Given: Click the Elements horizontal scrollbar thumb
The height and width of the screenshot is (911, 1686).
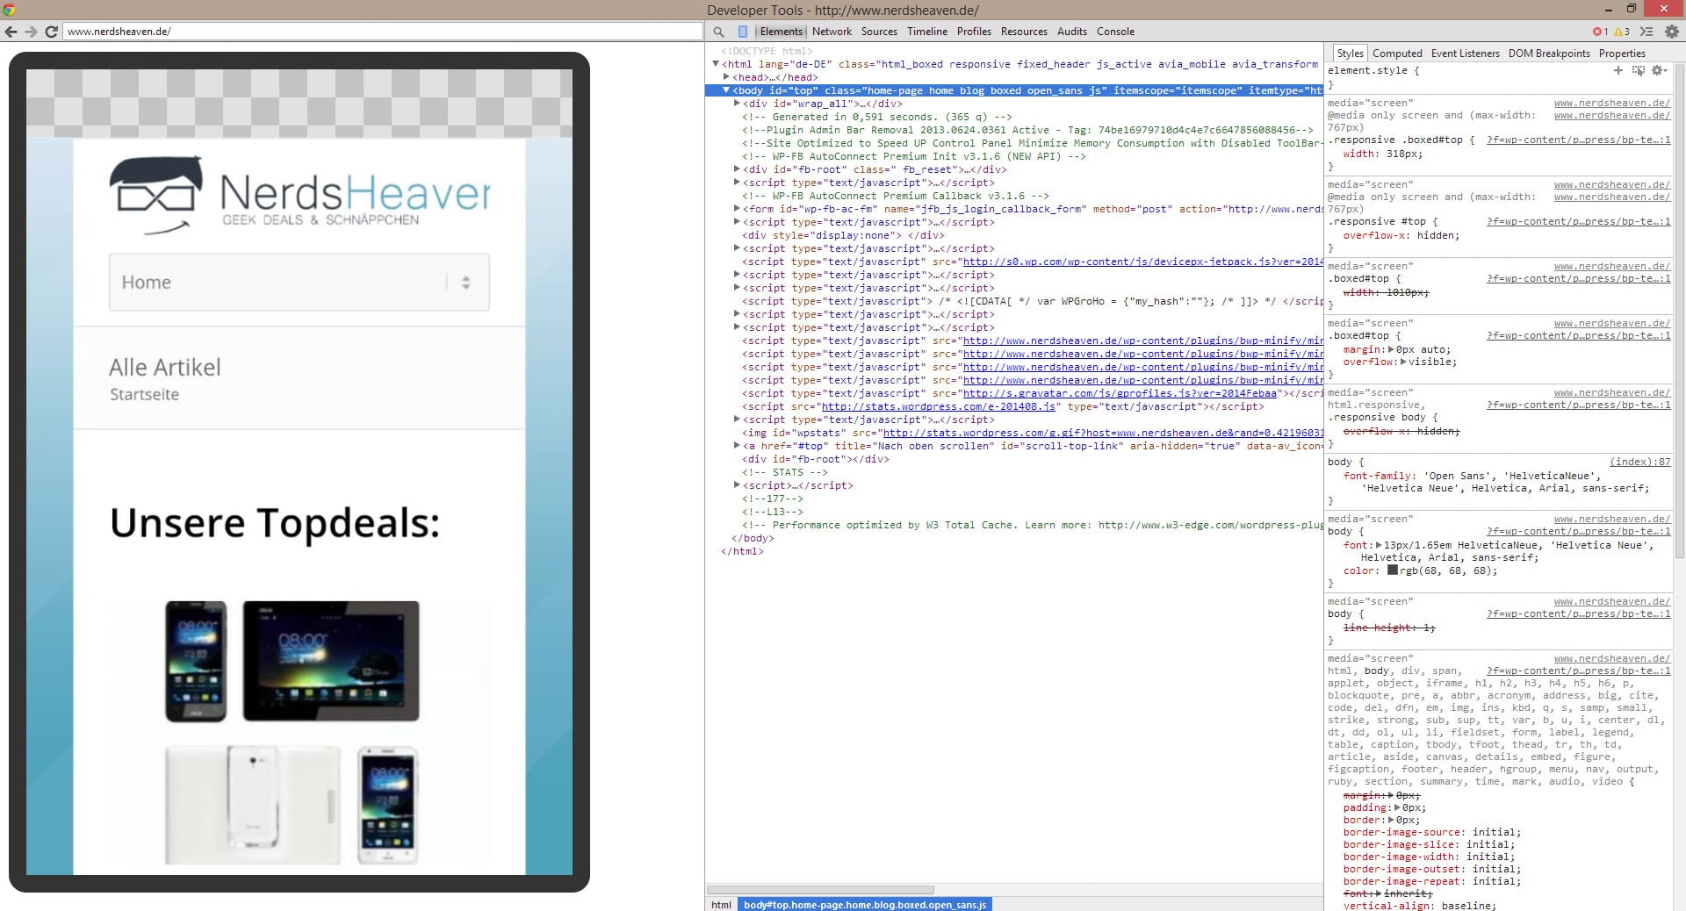Looking at the screenshot, I should pos(820,890).
